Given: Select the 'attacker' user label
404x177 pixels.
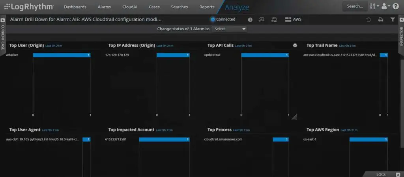Looking at the screenshot, I should coord(12,55).
